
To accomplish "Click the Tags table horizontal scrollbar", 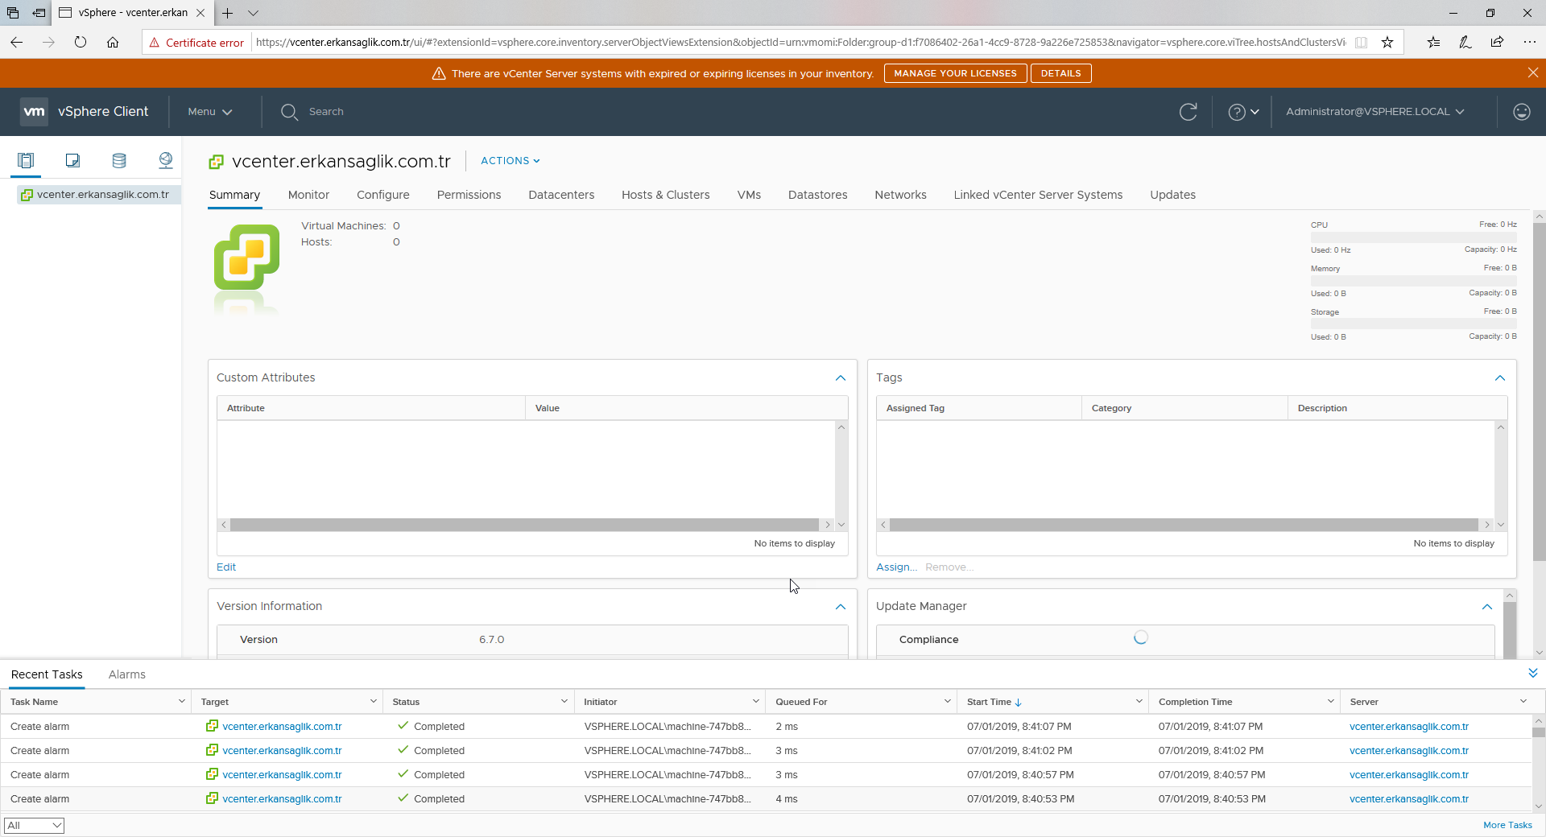I will 1184,525.
